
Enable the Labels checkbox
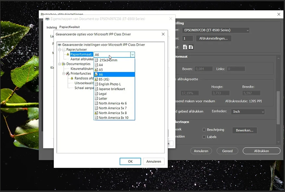204,137
